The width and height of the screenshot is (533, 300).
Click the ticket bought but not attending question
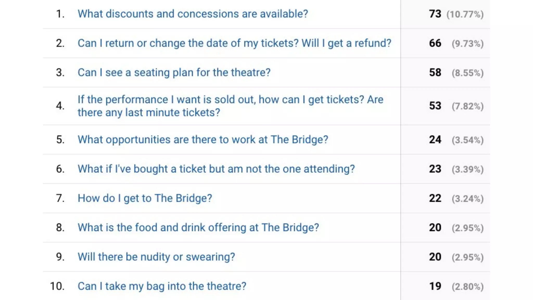click(216, 169)
